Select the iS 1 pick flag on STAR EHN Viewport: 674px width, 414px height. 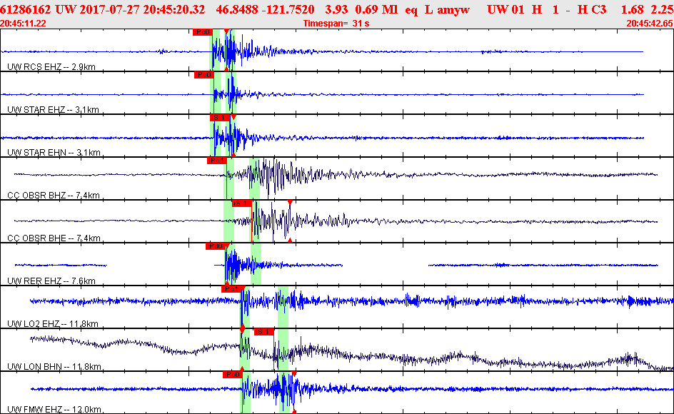(x=218, y=117)
